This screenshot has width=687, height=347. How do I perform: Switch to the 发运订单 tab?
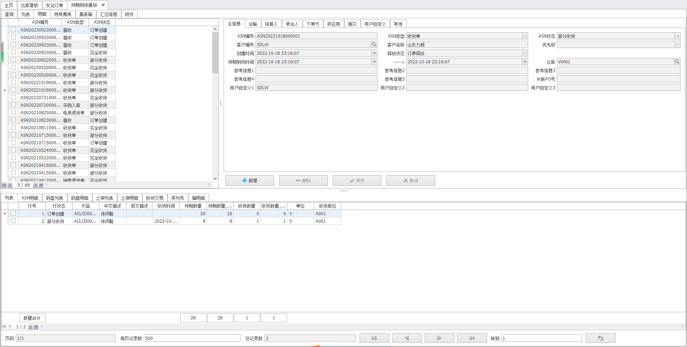point(54,5)
